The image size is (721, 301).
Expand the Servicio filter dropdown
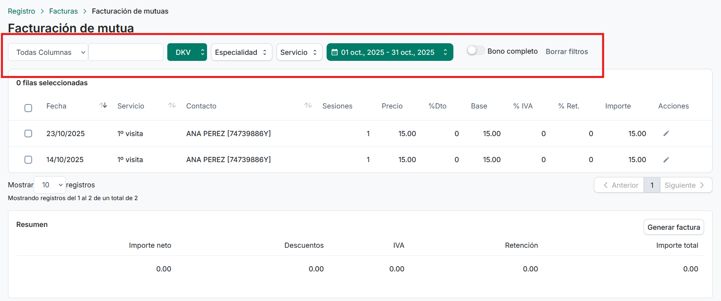[x=299, y=52]
